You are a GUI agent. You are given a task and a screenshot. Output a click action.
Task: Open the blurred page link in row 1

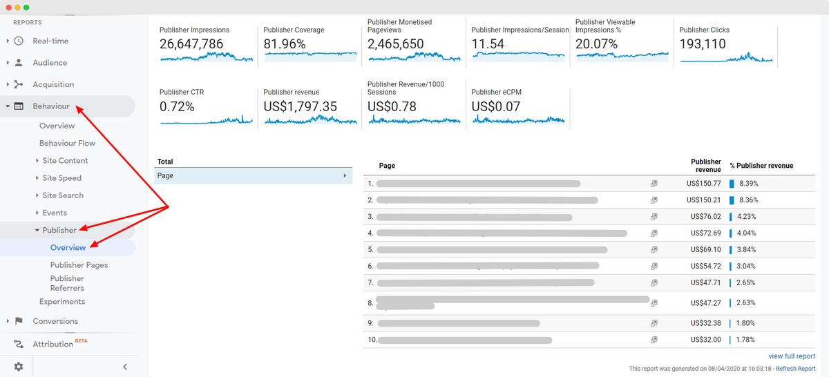(478, 184)
